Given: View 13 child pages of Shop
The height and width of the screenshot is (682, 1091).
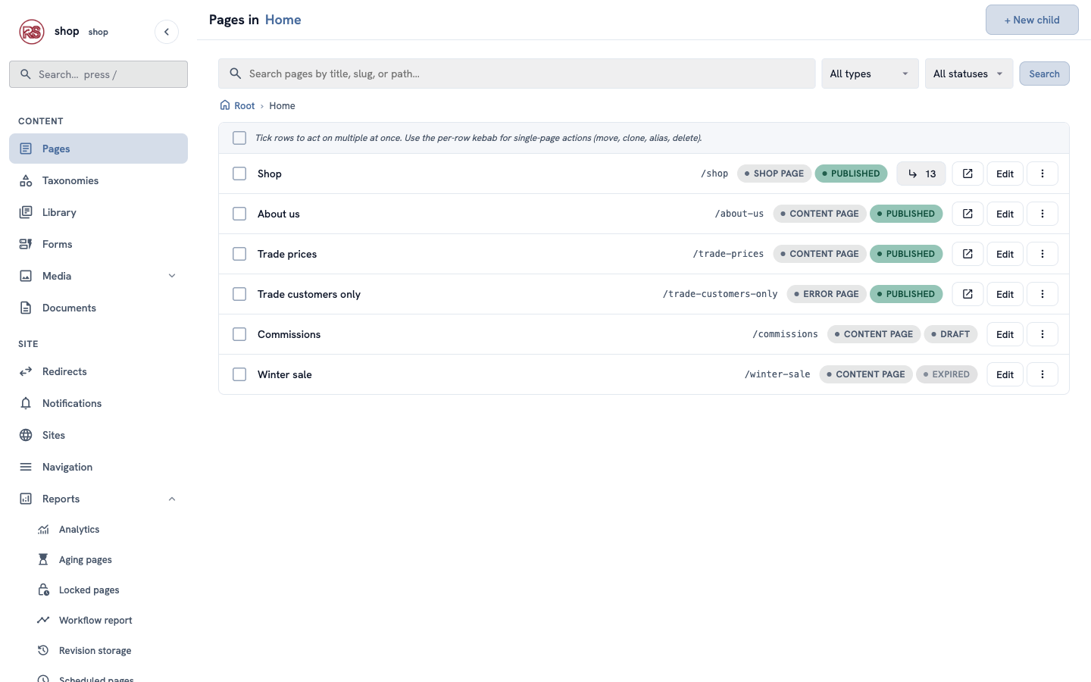Looking at the screenshot, I should (x=921, y=174).
